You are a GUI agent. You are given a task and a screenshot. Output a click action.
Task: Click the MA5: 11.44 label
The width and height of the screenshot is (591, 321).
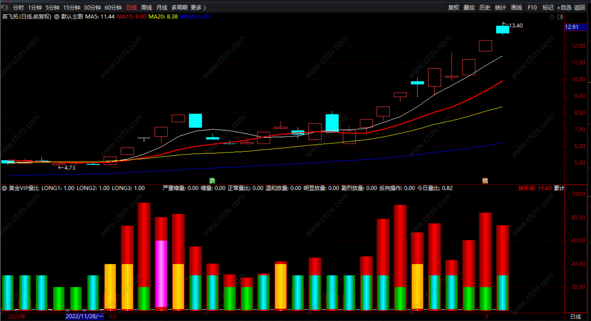(x=100, y=17)
